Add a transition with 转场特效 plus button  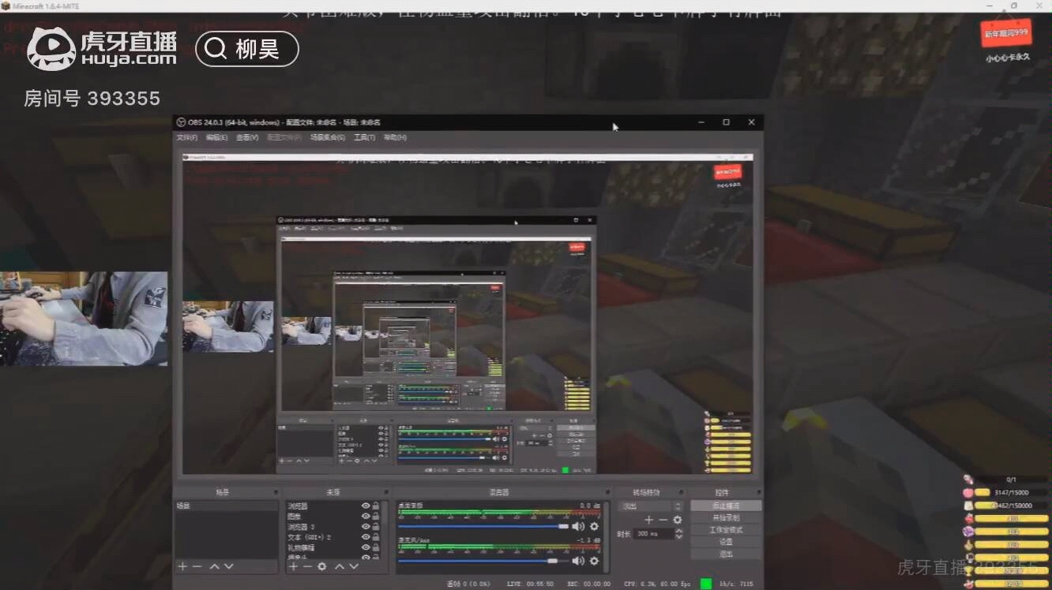pos(648,519)
